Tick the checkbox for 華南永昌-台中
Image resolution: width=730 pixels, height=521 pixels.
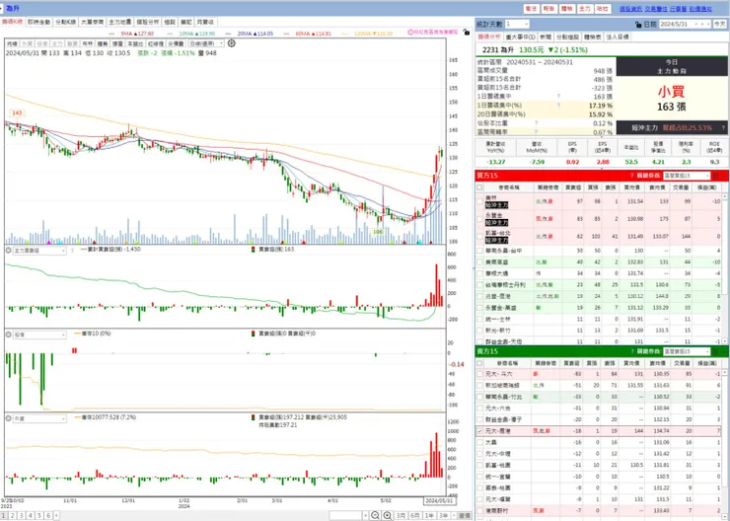click(480, 251)
